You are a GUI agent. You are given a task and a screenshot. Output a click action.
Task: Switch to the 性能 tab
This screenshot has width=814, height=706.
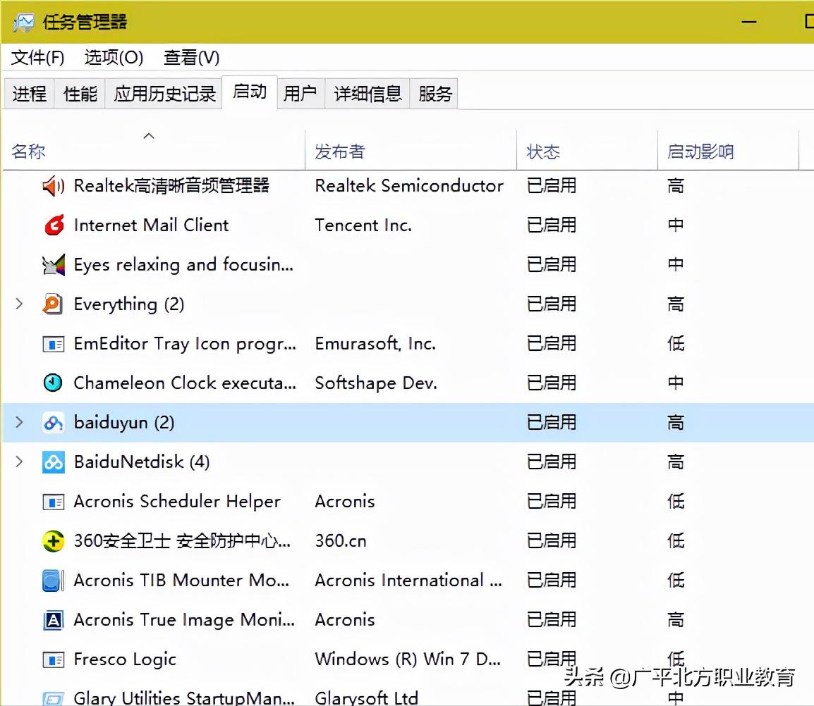[78, 92]
